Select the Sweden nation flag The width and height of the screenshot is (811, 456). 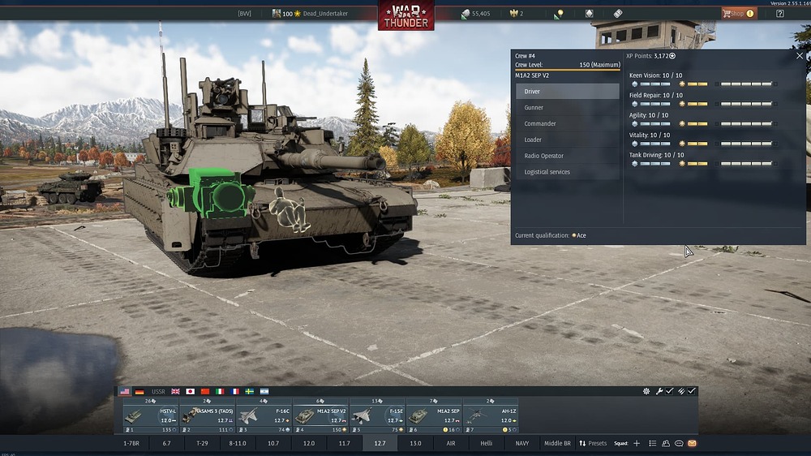coord(249,392)
